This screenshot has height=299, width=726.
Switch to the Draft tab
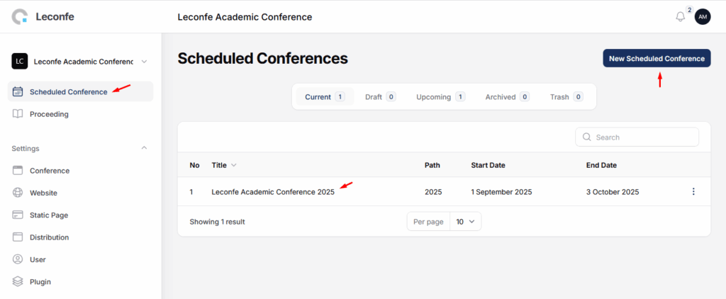point(380,97)
